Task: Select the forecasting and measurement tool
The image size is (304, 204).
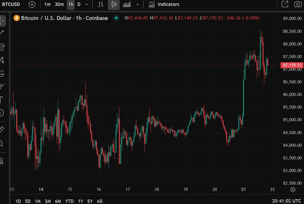Action: click(x=2, y=74)
